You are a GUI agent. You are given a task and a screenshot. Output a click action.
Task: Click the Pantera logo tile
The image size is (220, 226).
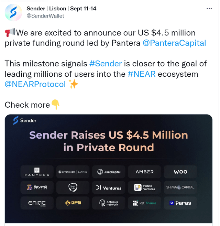[x=37, y=172]
